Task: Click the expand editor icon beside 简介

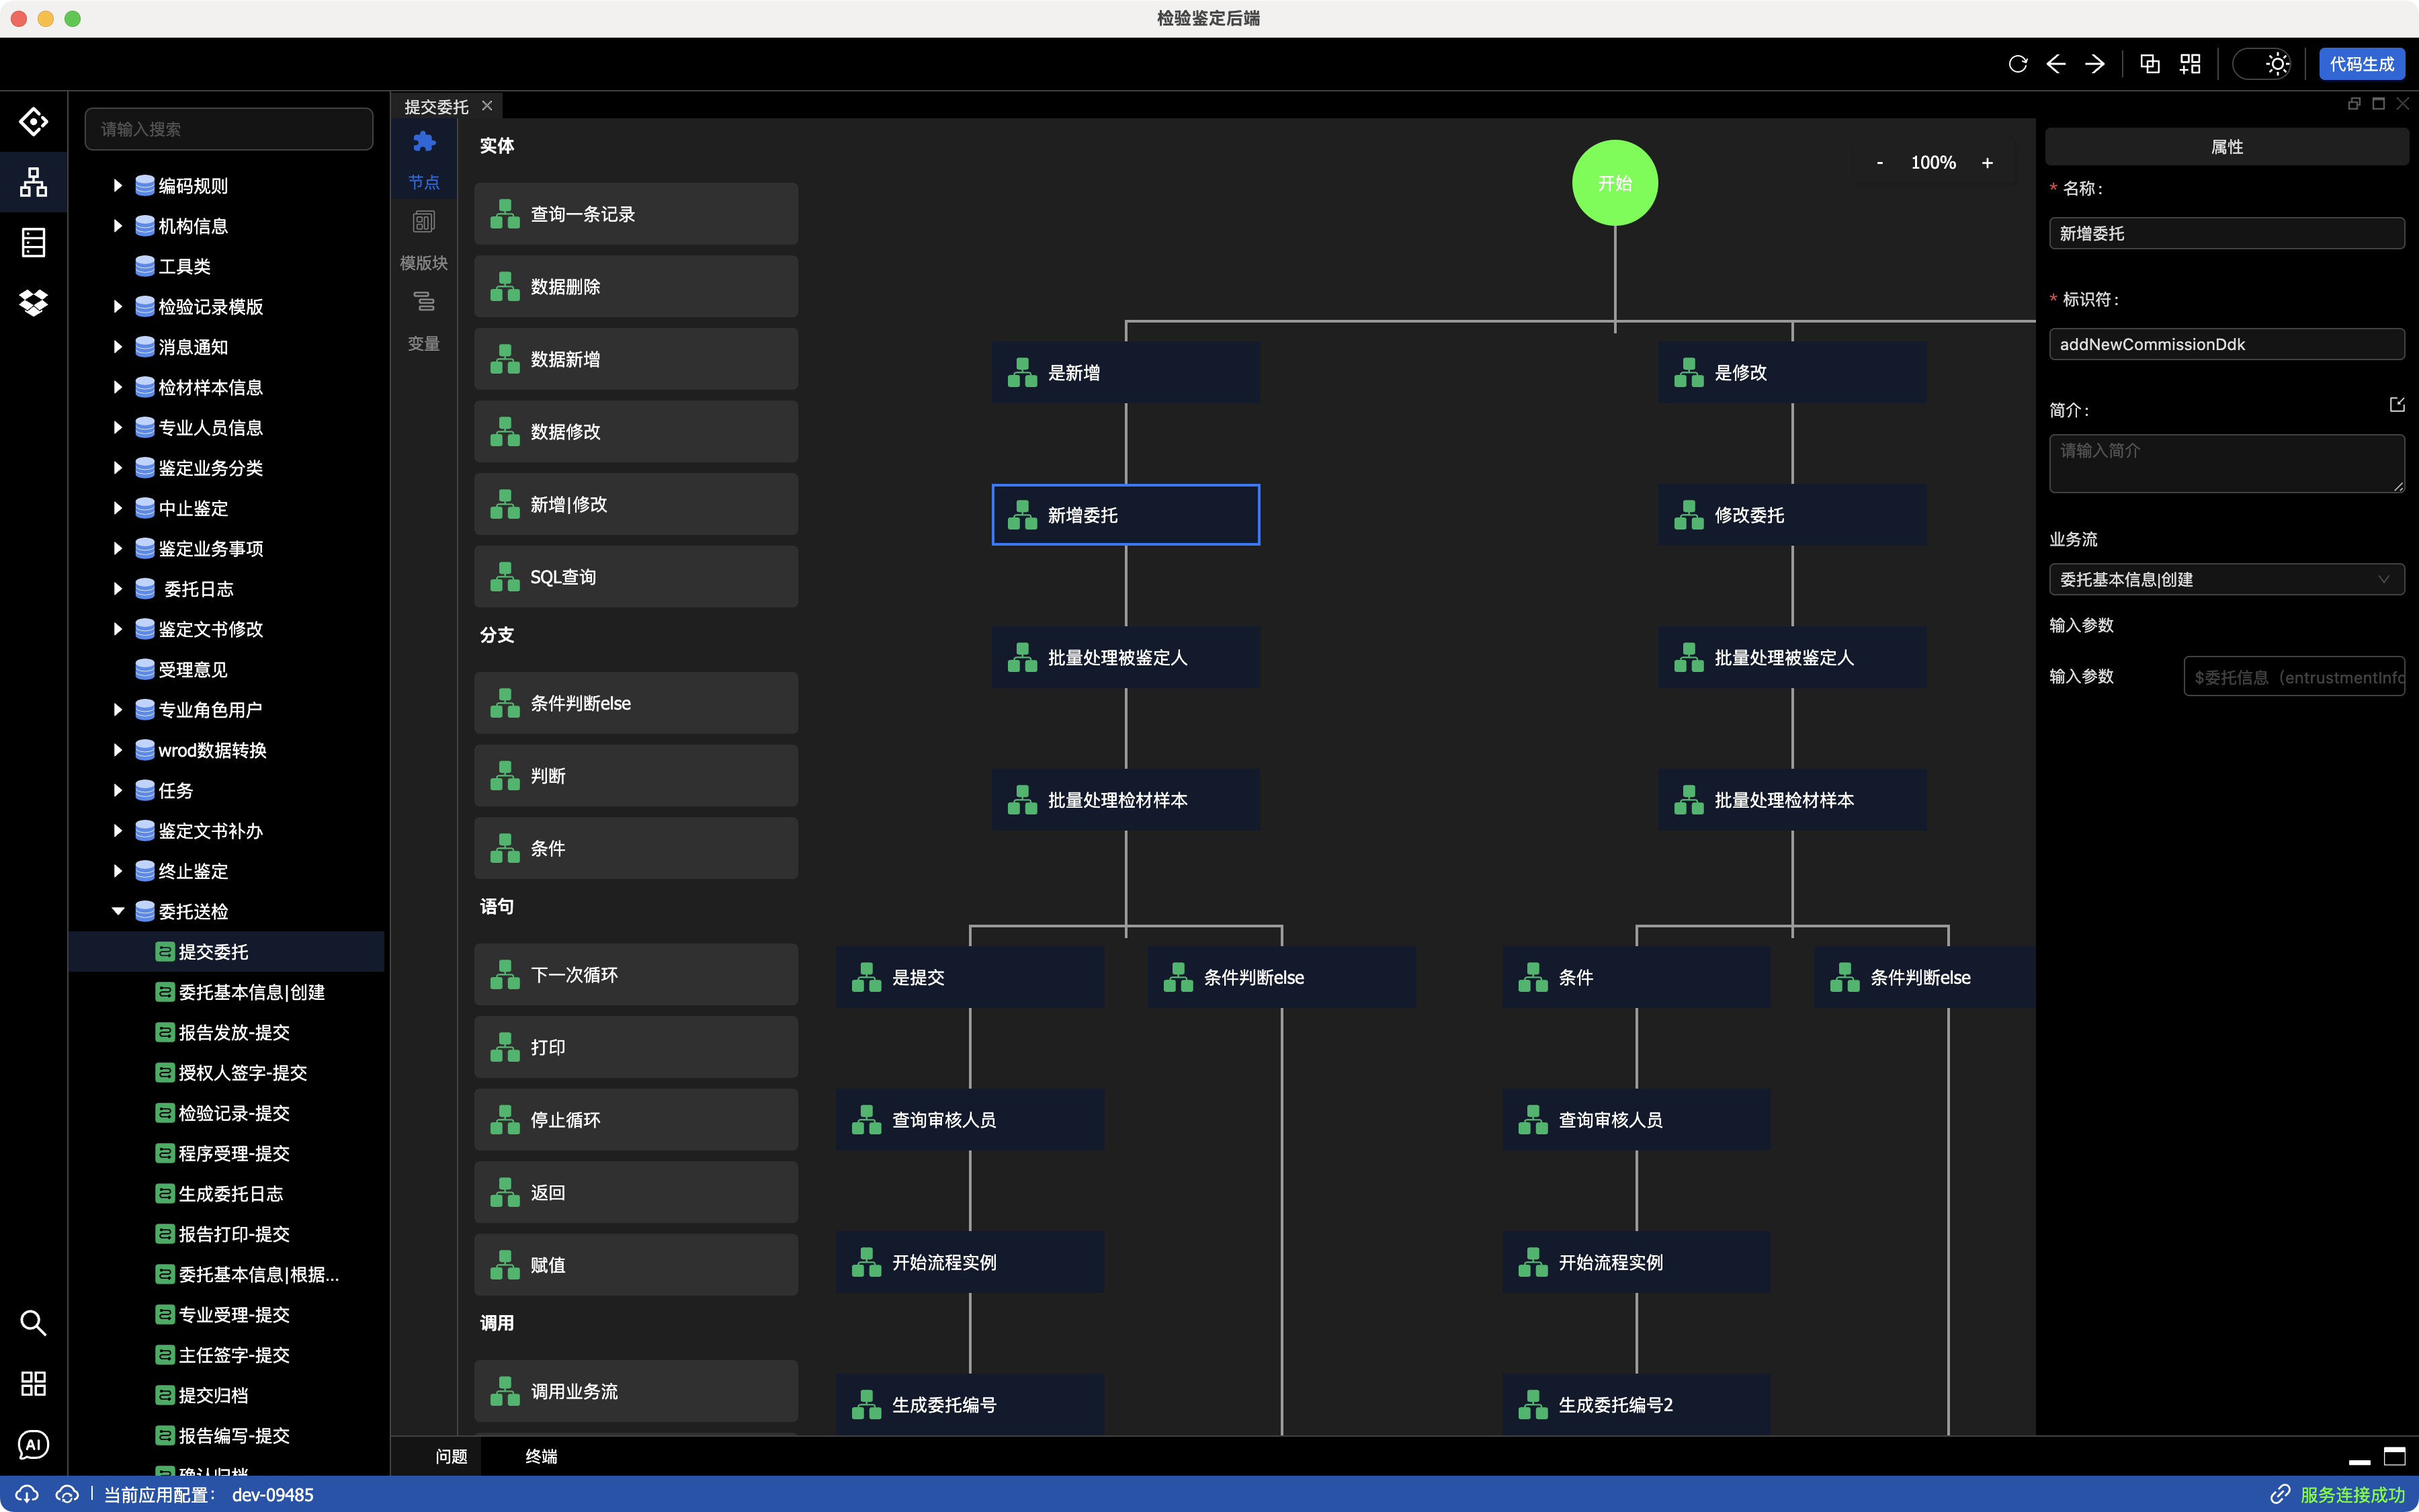Action: (2396, 405)
